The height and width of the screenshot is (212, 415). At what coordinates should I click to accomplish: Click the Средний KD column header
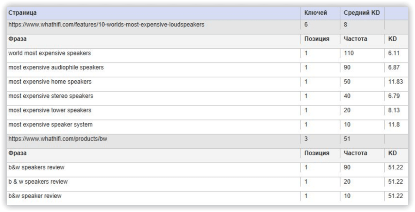[362, 13]
